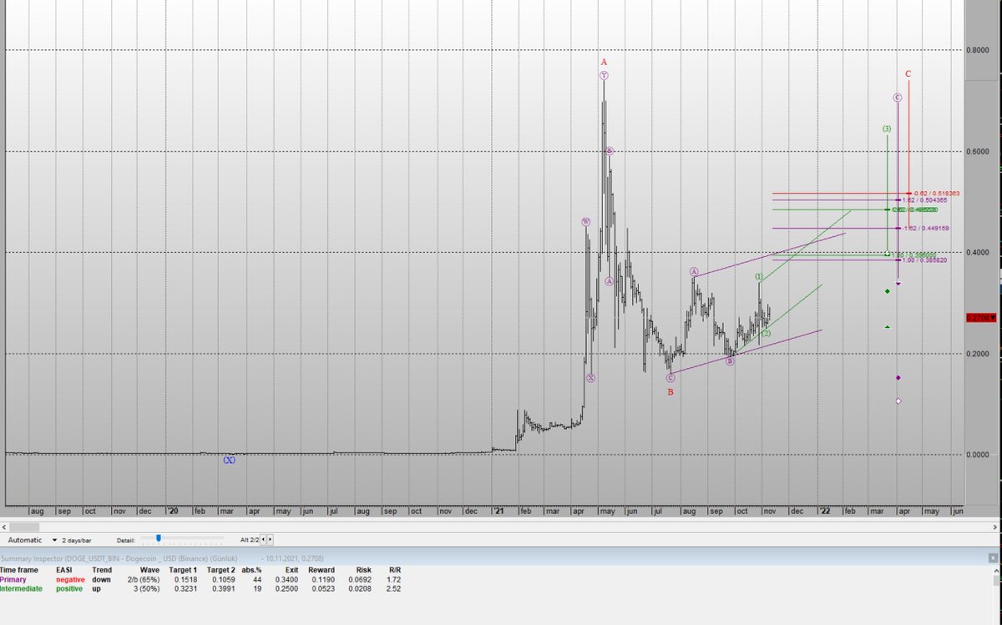Click the Primary Target 1 value 0.1518

pos(185,579)
